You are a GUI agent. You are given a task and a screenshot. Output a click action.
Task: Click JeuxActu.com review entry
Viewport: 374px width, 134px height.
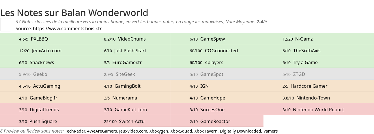[43, 51]
